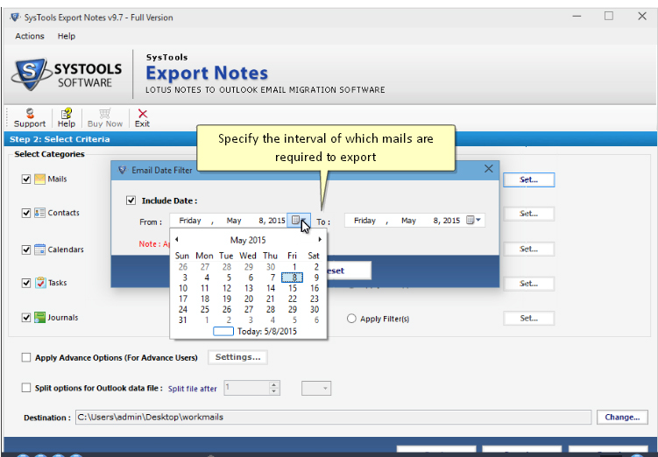Select May 6 in the calendar

pyautogui.click(x=251, y=278)
